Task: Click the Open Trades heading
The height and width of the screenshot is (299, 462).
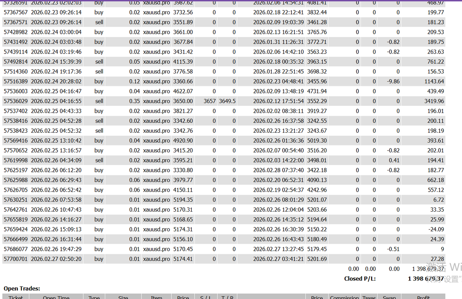Action: click(x=22, y=288)
